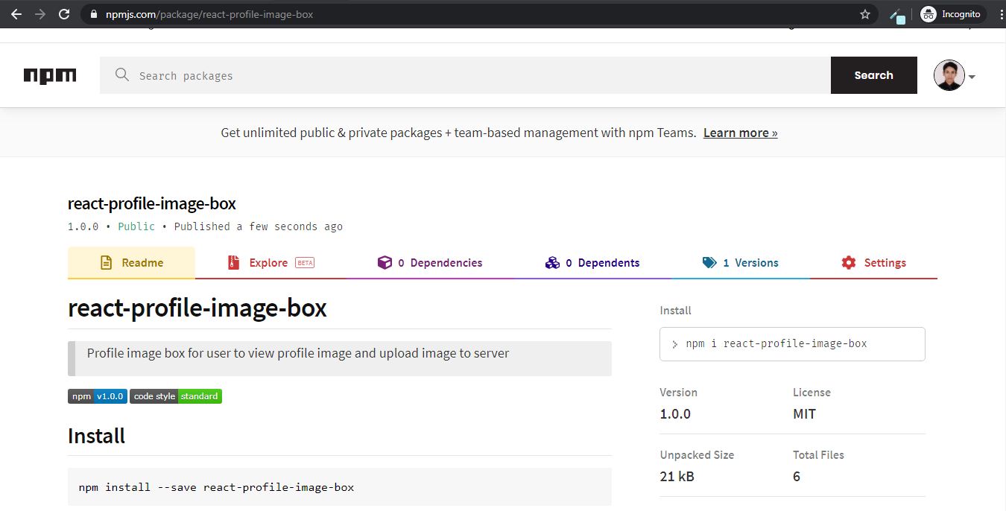1006x511 pixels.
Task: Click the address bar URL
Action: [209, 14]
